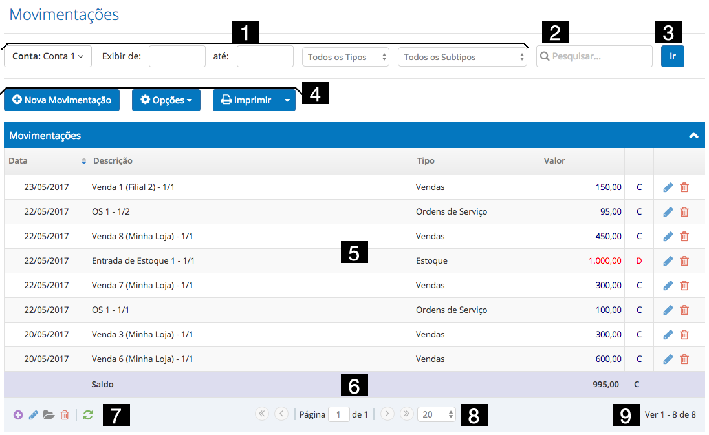Screen dimensions: 709x435
Task: Edit the OS 1 - 1/2 movement
Action: [x=668, y=212]
